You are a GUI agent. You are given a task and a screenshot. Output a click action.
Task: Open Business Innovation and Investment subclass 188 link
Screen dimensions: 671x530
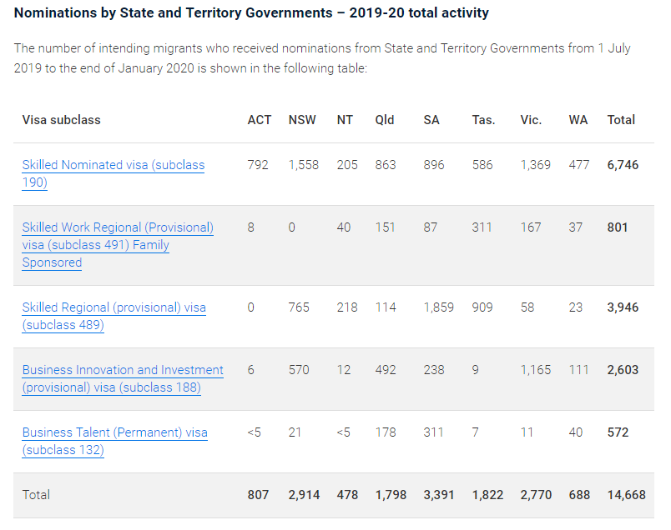point(123,370)
